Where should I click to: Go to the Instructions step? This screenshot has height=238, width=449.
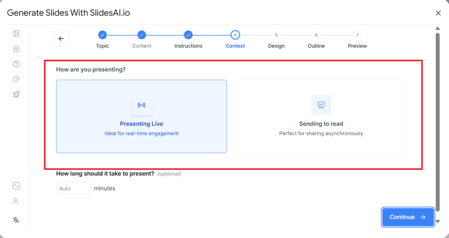pos(188,35)
